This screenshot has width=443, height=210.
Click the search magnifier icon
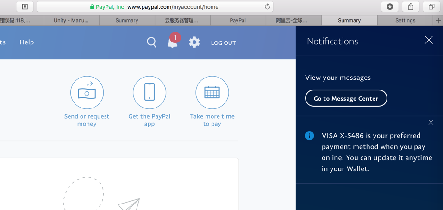coord(151,42)
